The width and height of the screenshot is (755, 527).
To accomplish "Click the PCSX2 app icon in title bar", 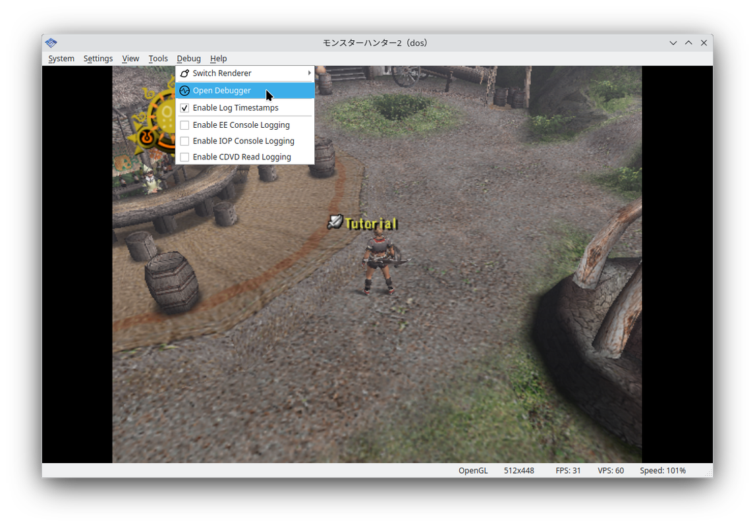I will pyautogui.click(x=51, y=43).
